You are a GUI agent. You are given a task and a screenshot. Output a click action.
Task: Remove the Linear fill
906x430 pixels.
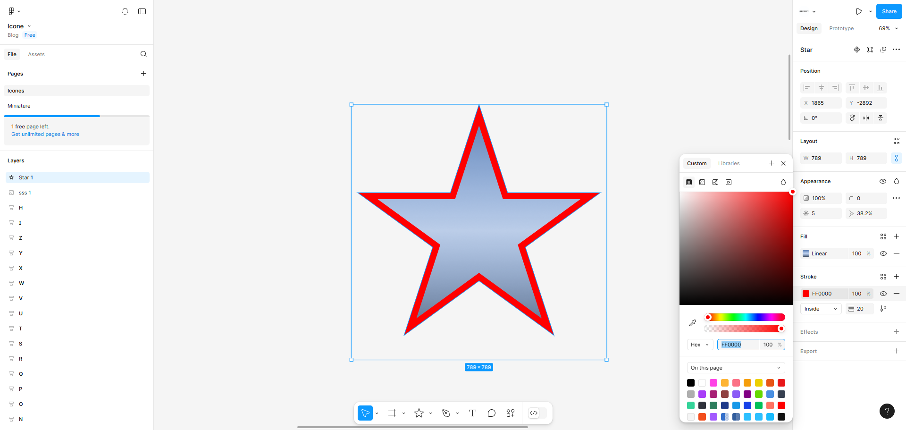coord(897,253)
